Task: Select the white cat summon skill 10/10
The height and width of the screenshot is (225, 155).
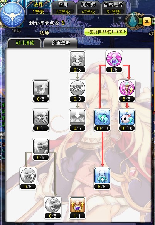Action: 127,117
